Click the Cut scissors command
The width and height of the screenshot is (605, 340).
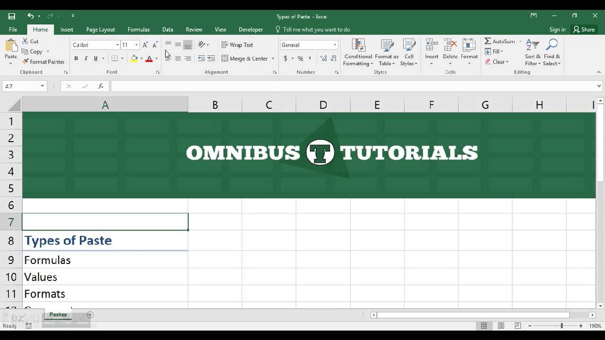31,42
